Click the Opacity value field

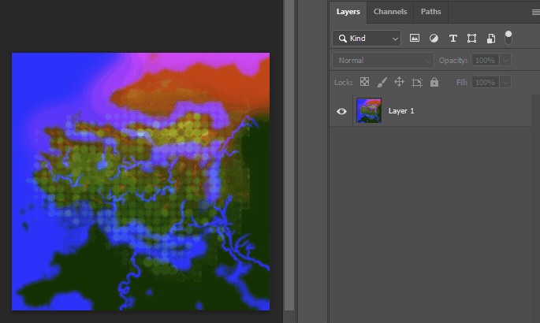[x=485, y=60]
